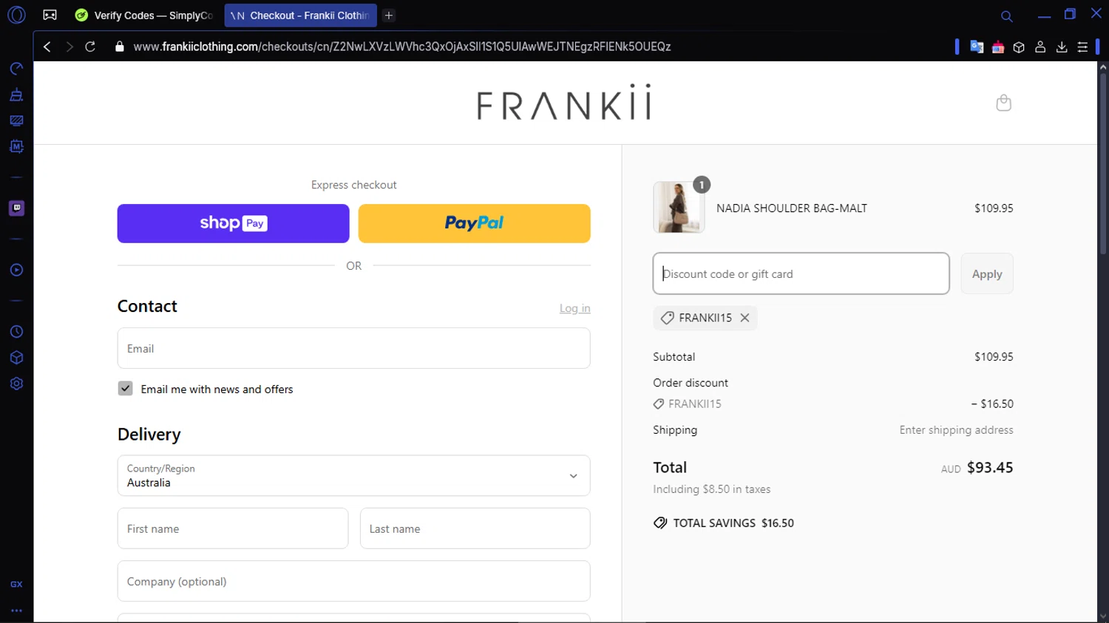1109x623 pixels.
Task: Click the FRANKii store logo
Action: point(564,102)
